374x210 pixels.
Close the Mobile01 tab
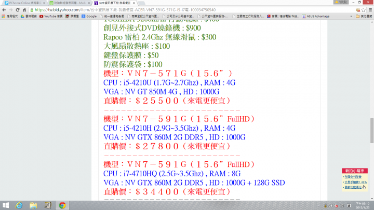pos(89,3)
